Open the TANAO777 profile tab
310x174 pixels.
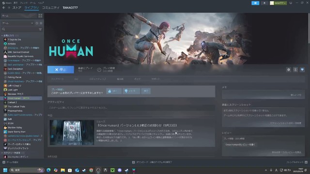(x=70, y=8)
